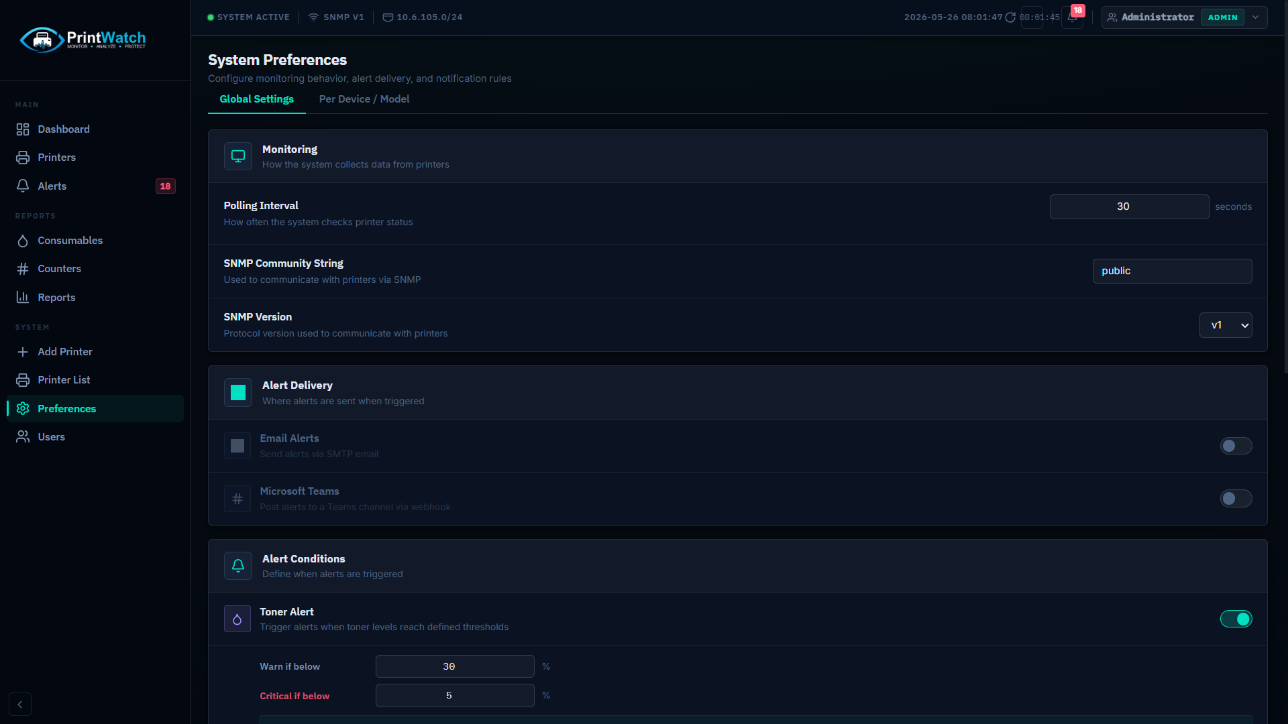Click the refresh icon near timestamp
This screenshot has width=1288, height=724.
(x=1010, y=17)
